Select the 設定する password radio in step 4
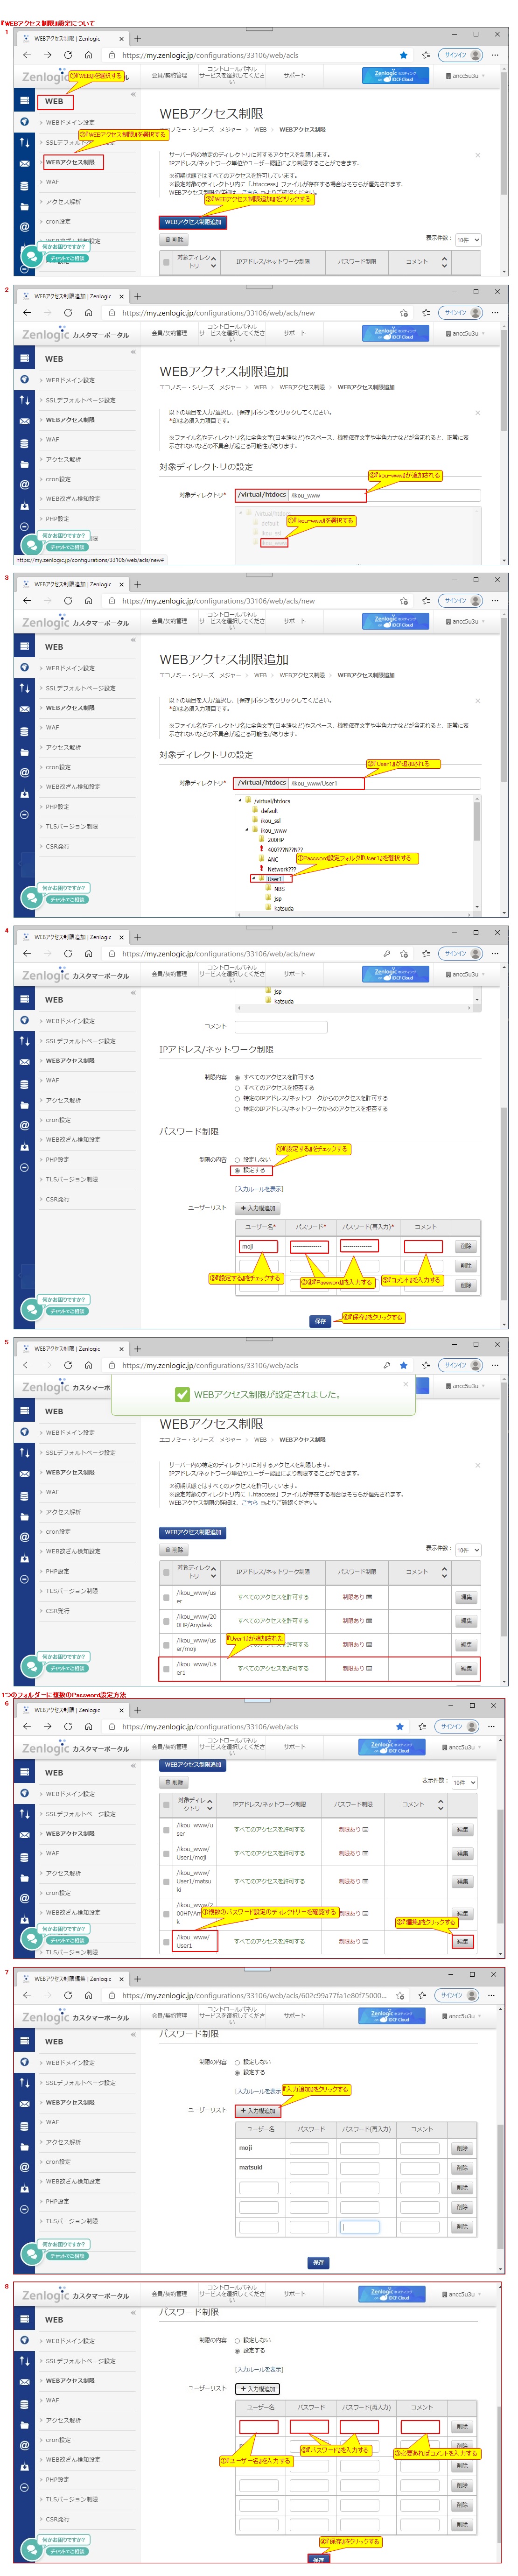 point(237,1169)
